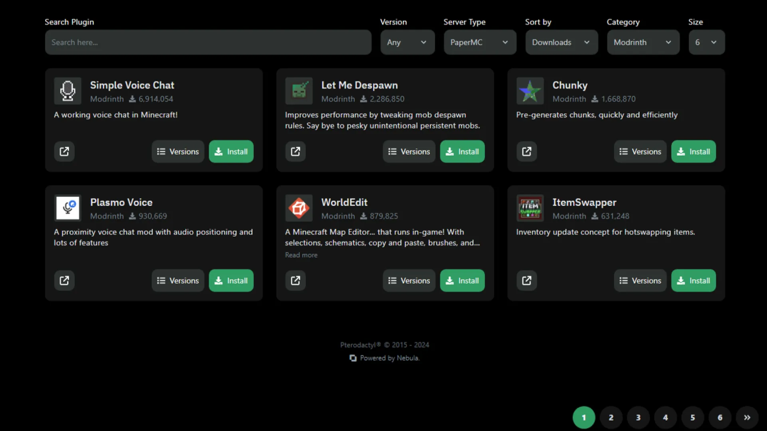Go to page 2
This screenshot has width=767, height=431.
[x=611, y=417]
